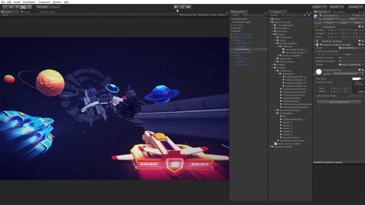Screen dimensions: 365x205
Task: Select ParticleFollow in the Hierarchy
Action: point(242,50)
